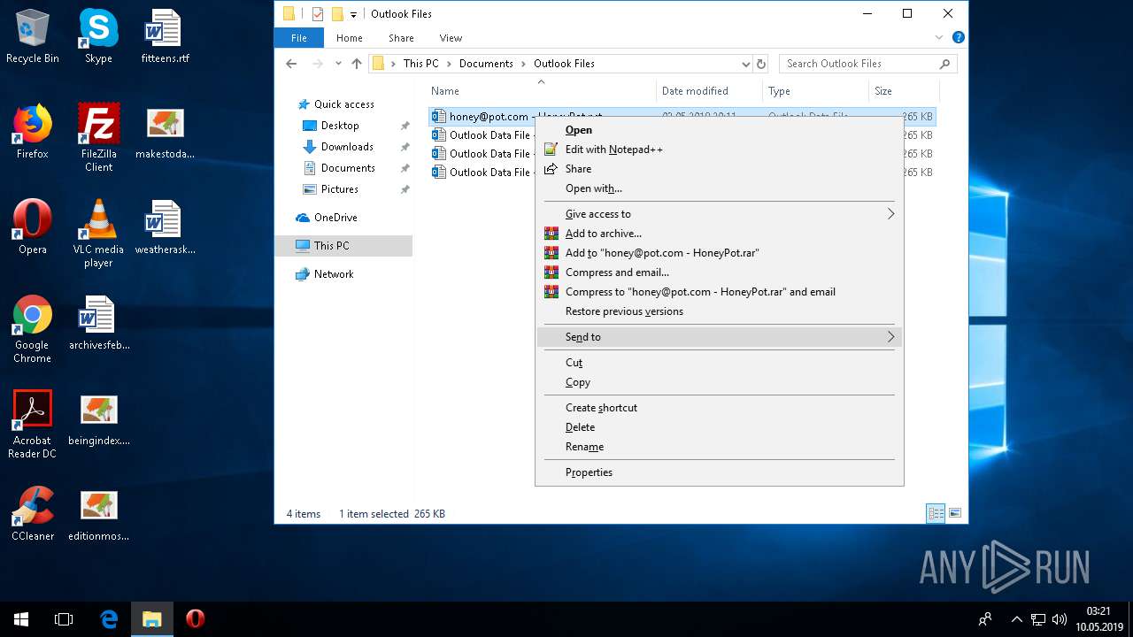1133x637 pixels.
Task: Launch Opera from desktop shortcut
Action: [33, 226]
